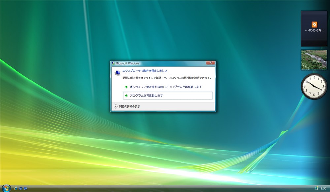Image resolution: width=330 pixels, height=192 pixels.
Task: Launch Internet Explorer from Quick Launch
Action: pyautogui.click(x=16, y=189)
